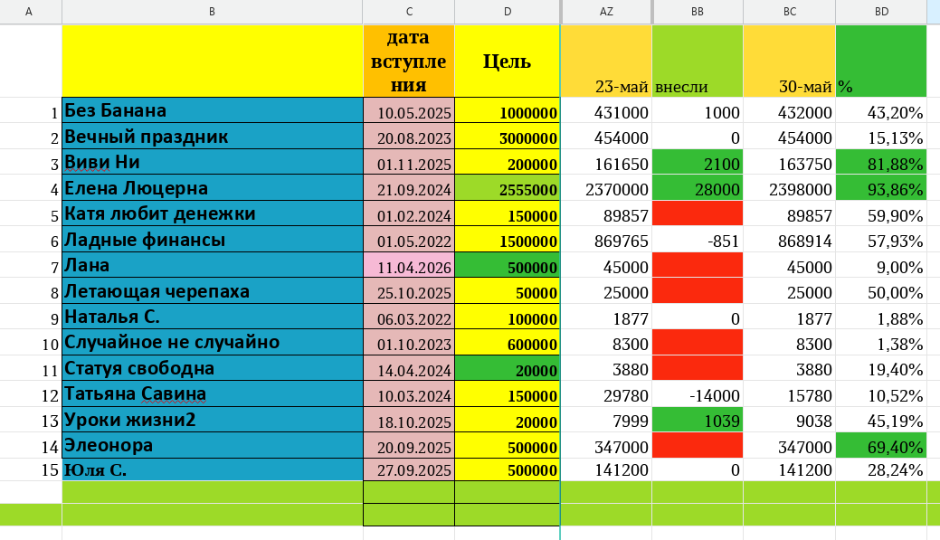Select the 'Виви Ни' name cell
This screenshot has width=940, height=540.
[213, 162]
